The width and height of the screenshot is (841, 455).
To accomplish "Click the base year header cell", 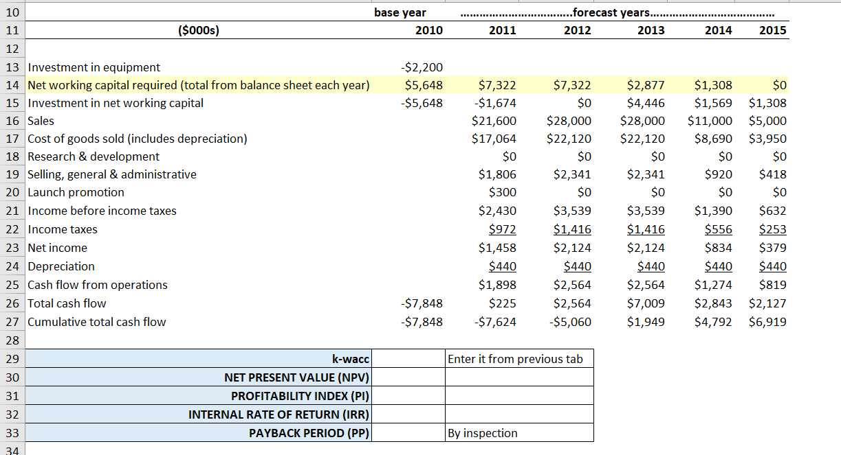I will pos(401,12).
